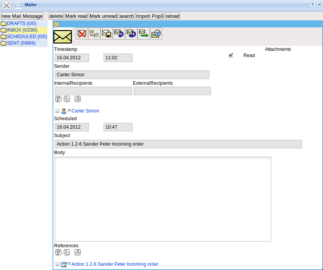Toggle the Read checkbox
Image resolution: width=323 pixels, height=270 pixels.
[x=231, y=55]
